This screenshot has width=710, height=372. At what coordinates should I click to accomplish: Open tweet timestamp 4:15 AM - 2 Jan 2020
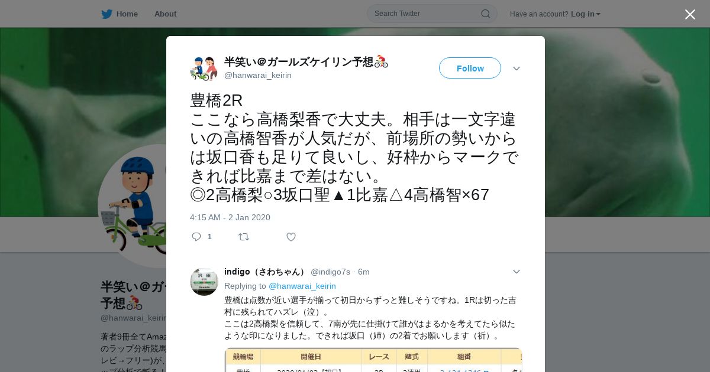pyautogui.click(x=230, y=217)
